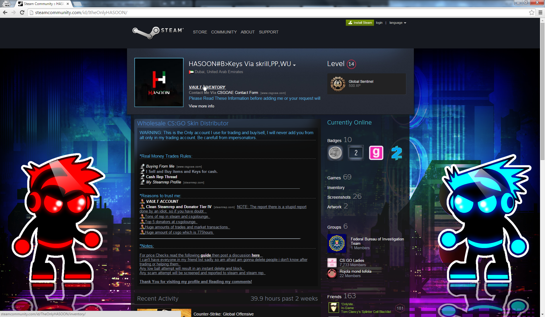This screenshot has width=545, height=317.
Task: Bookmark page with the star icon
Action: [532, 12]
